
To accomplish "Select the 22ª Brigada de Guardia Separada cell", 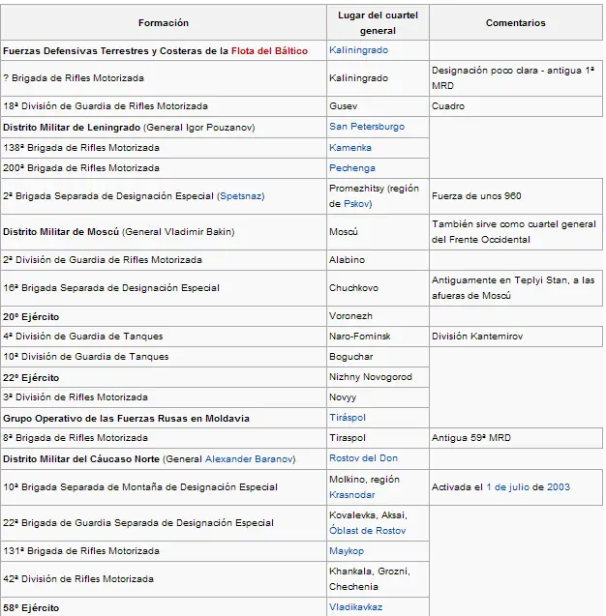I will (x=164, y=523).
